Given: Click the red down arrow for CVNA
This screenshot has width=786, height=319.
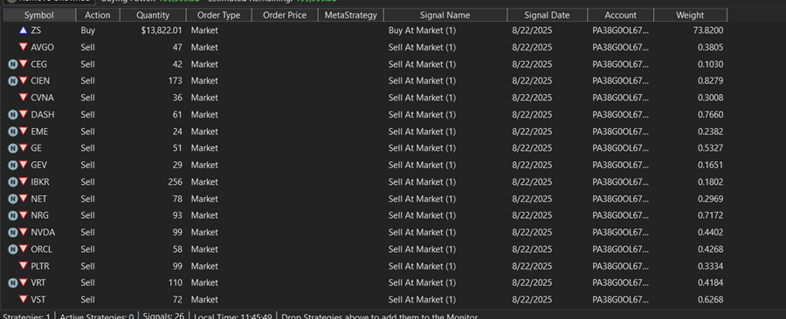Looking at the screenshot, I should (x=23, y=98).
